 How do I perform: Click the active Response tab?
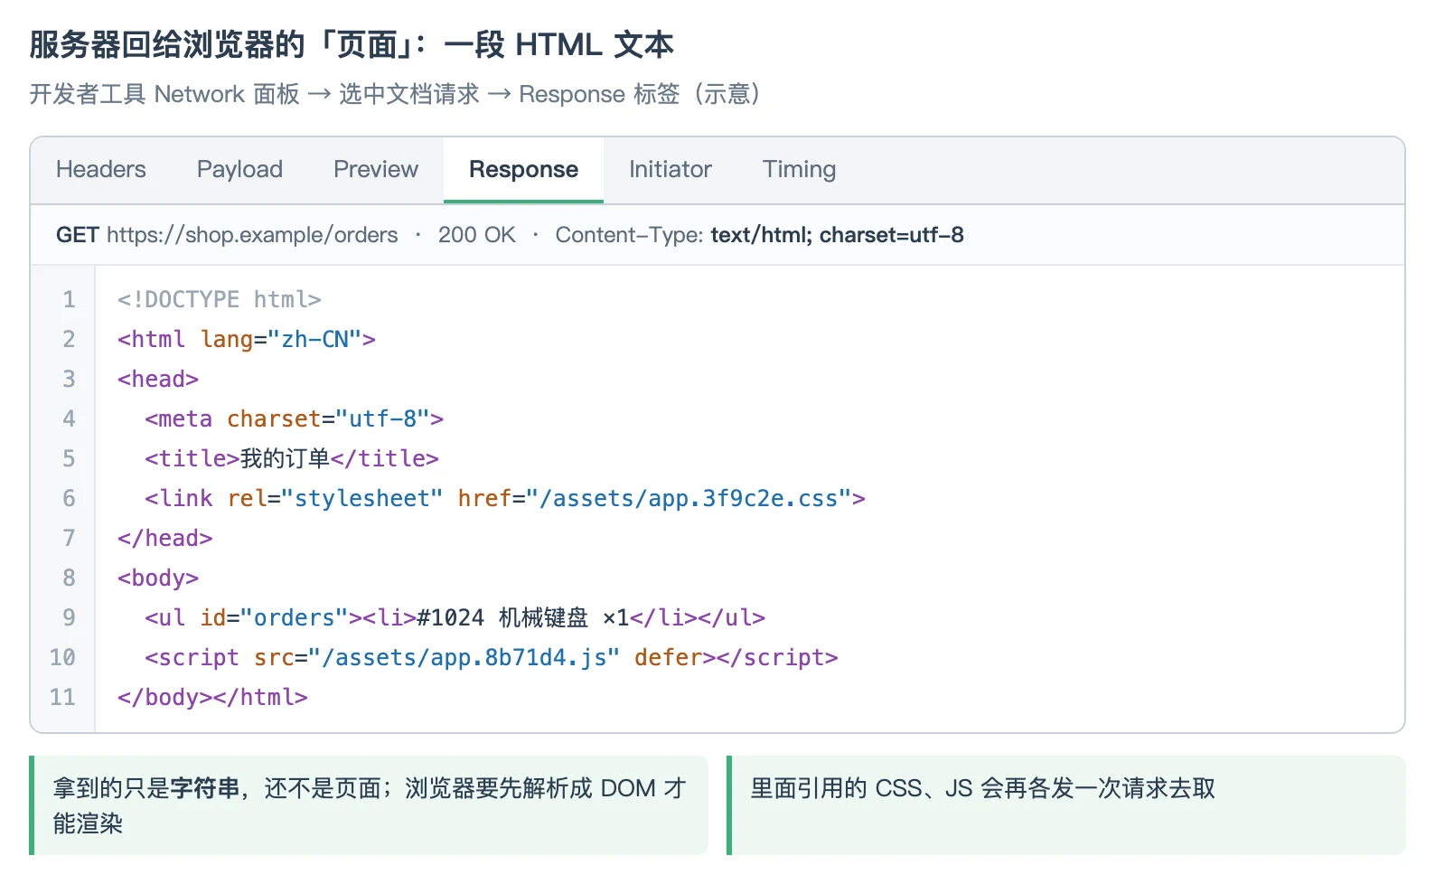(x=523, y=170)
